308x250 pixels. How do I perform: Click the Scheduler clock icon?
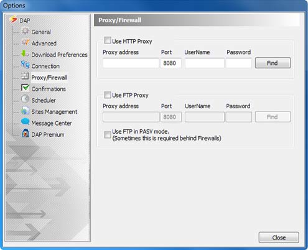pos(26,99)
